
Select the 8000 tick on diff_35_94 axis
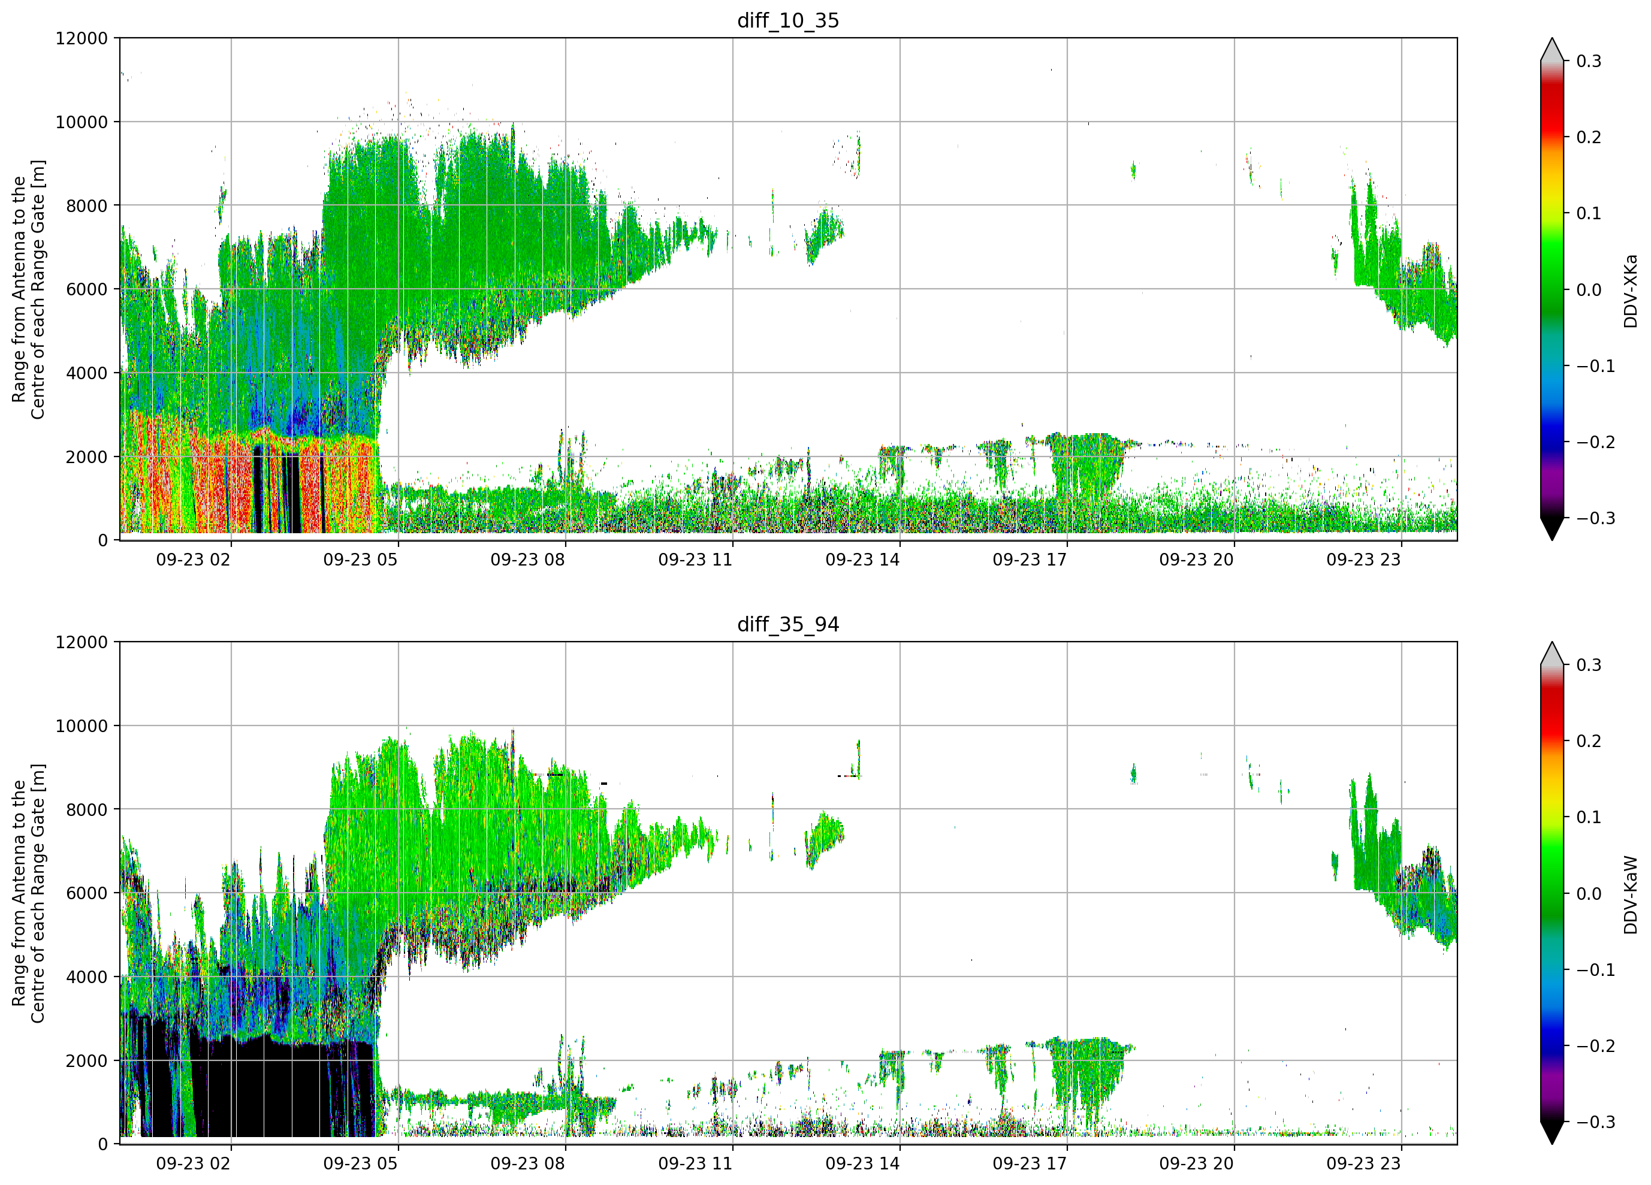click(87, 810)
